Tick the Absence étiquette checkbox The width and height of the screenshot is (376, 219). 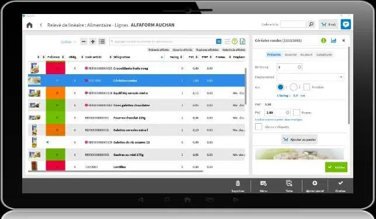pyautogui.click(x=259, y=127)
